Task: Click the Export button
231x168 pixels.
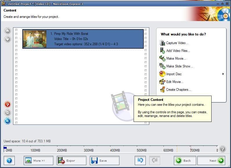Action: click(72, 161)
